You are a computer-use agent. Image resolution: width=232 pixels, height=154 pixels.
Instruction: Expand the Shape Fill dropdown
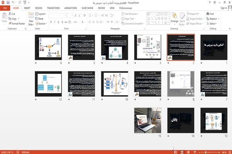coord(193,14)
